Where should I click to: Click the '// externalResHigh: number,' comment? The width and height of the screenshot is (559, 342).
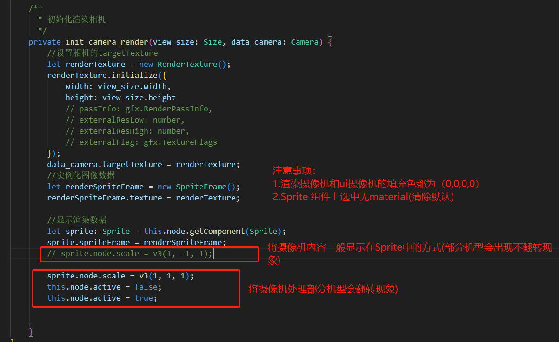point(127,131)
